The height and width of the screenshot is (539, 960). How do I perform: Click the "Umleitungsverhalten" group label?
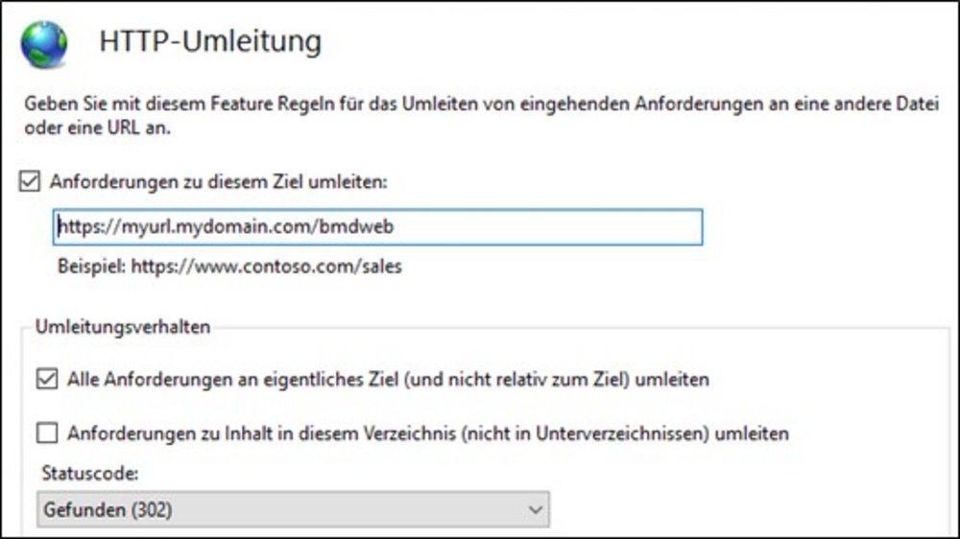tap(123, 327)
